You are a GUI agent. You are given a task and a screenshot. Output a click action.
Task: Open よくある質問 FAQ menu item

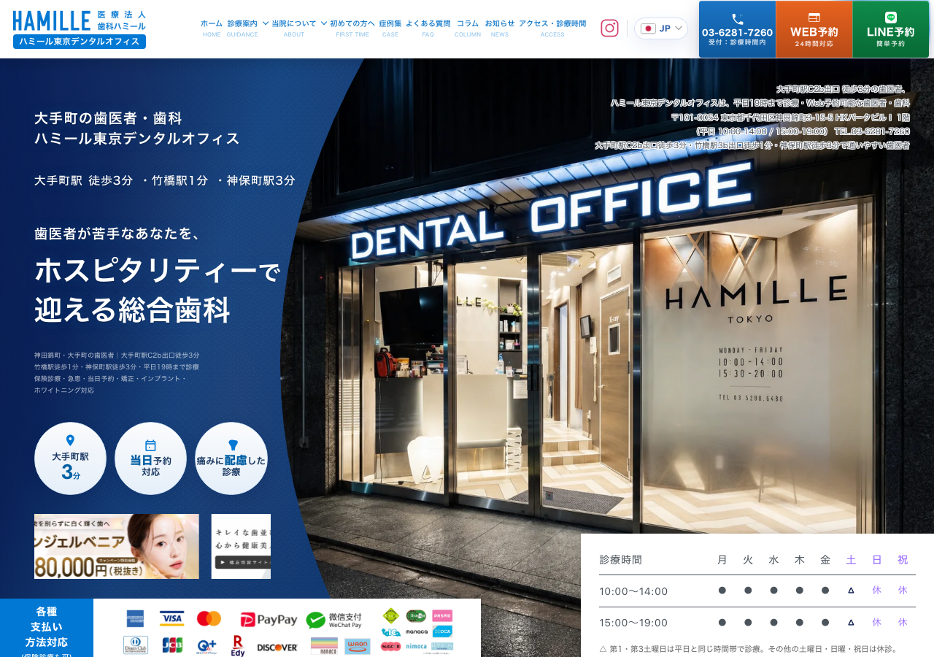428,28
